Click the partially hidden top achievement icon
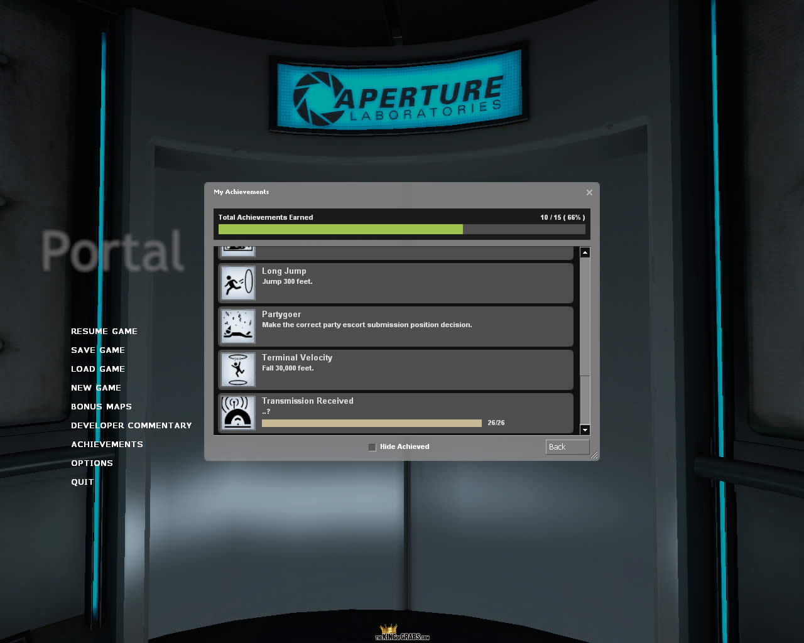Viewport: 804px width, 643px height. pyautogui.click(x=238, y=251)
